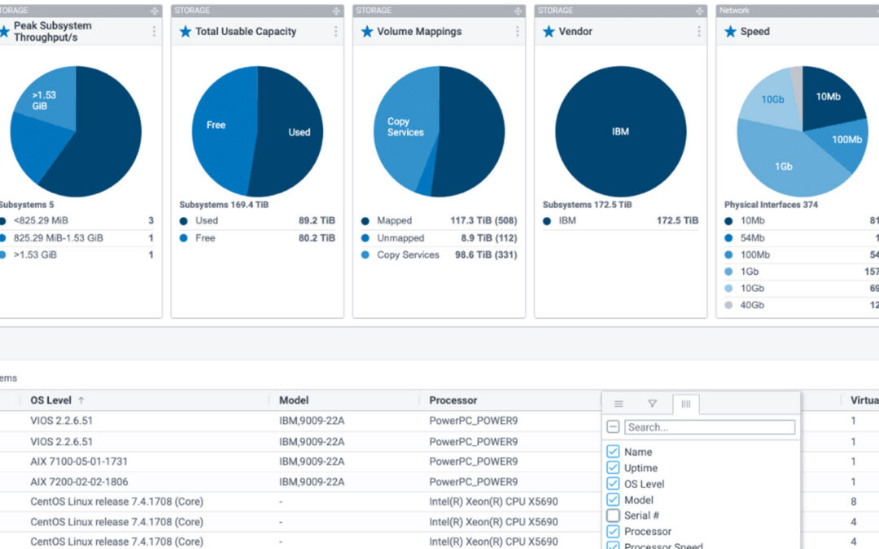Image resolution: width=879 pixels, height=549 pixels.
Task: Uncheck the Name column checkbox
Action: (614, 451)
